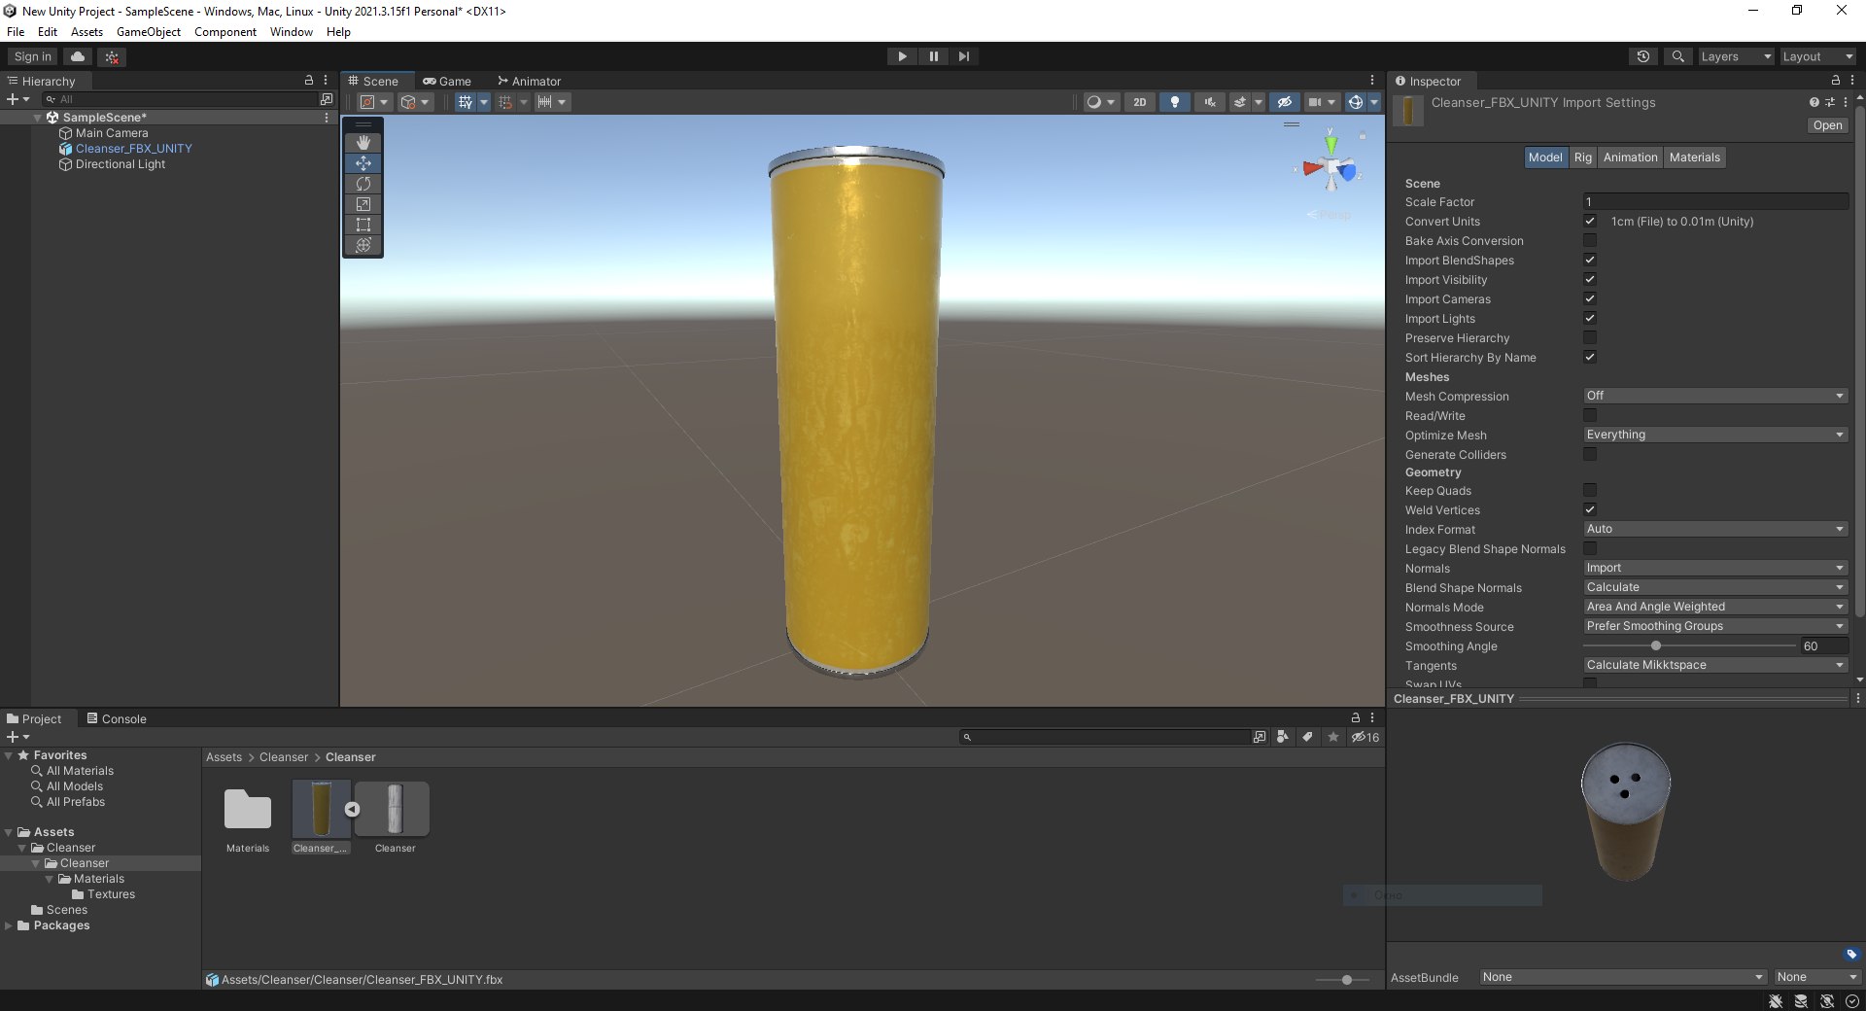This screenshot has width=1866, height=1011.
Task: Click the orientation gizmo in Scene view
Action: (1330, 167)
